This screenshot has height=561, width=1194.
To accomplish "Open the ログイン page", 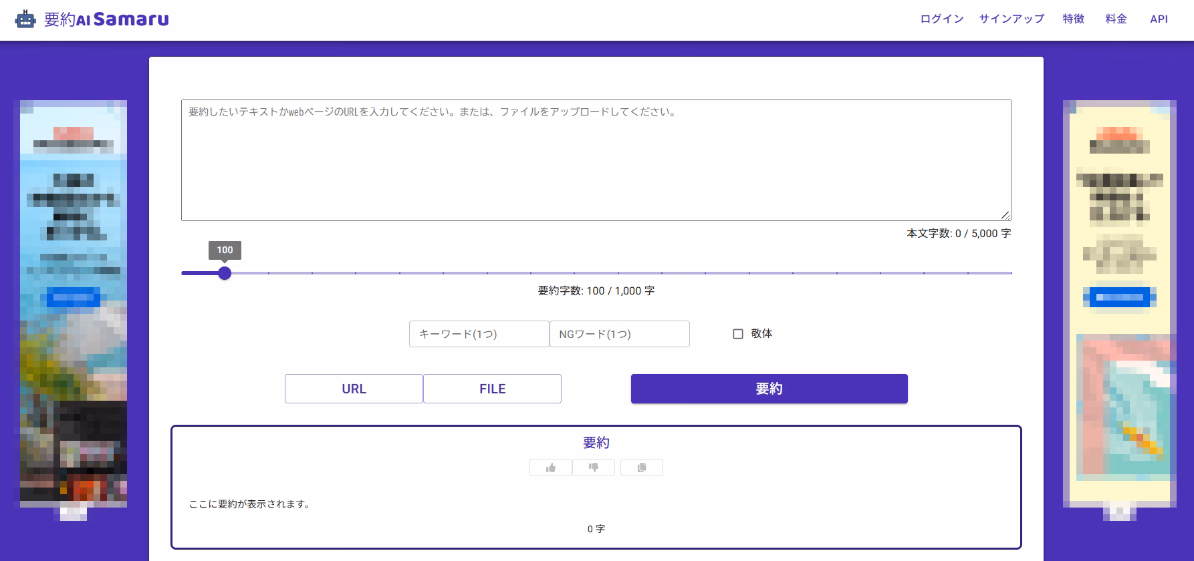I will pyautogui.click(x=941, y=19).
